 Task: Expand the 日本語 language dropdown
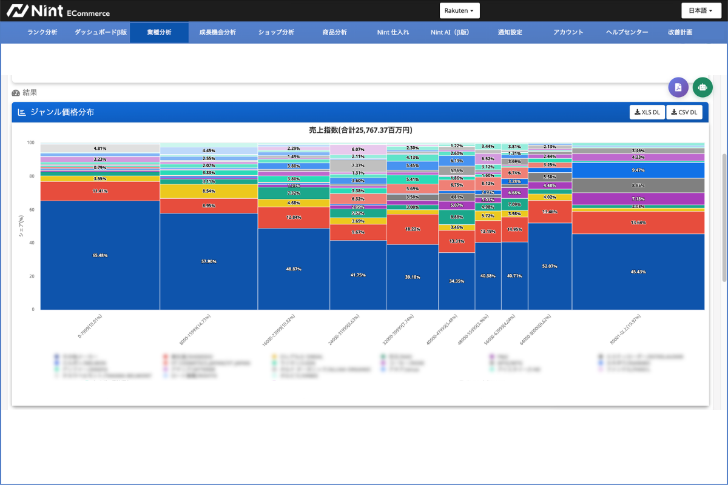coord(701,11)
